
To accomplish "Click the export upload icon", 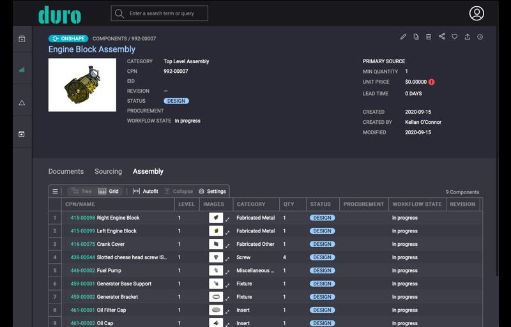I will [467, 37].
